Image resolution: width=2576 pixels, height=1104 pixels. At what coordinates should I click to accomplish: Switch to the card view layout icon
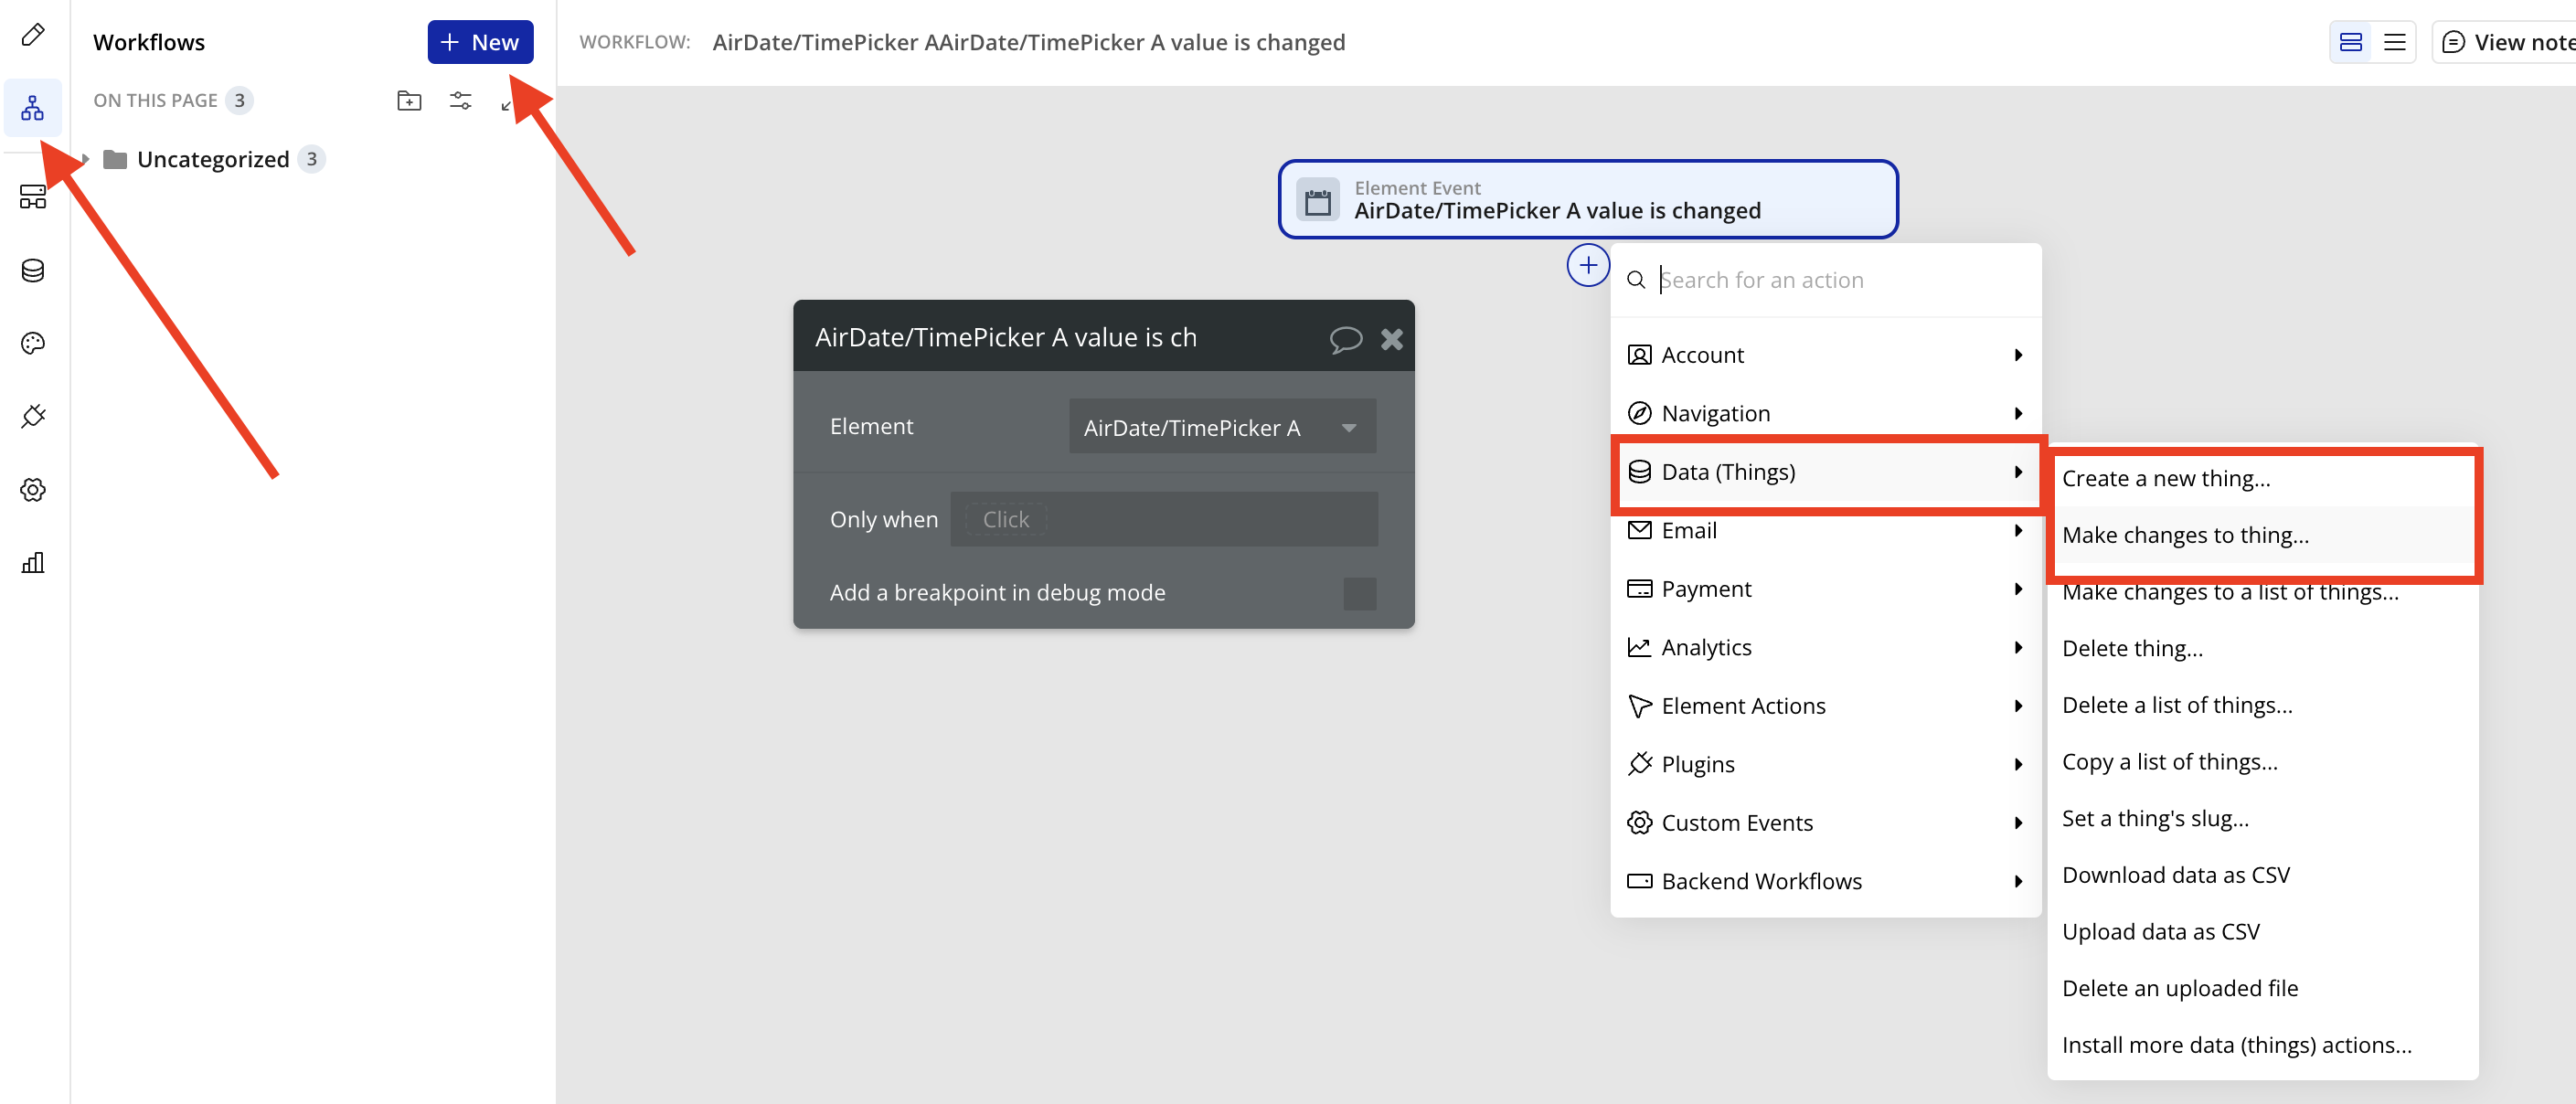pos(2351,42)
